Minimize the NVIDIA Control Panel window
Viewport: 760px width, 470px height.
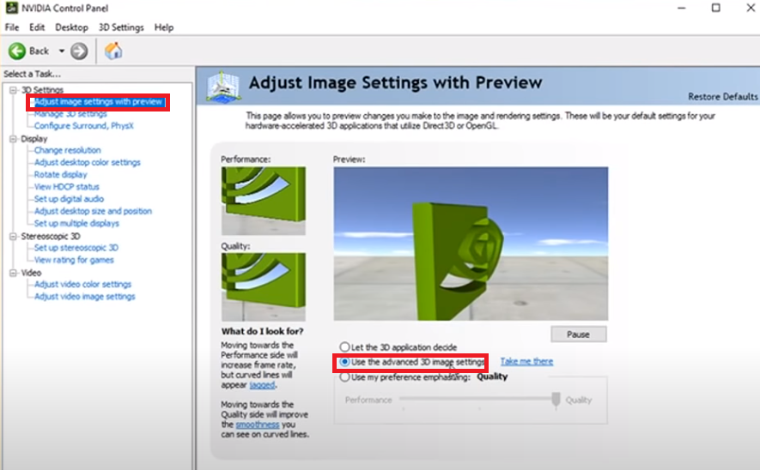click(682, 8)
